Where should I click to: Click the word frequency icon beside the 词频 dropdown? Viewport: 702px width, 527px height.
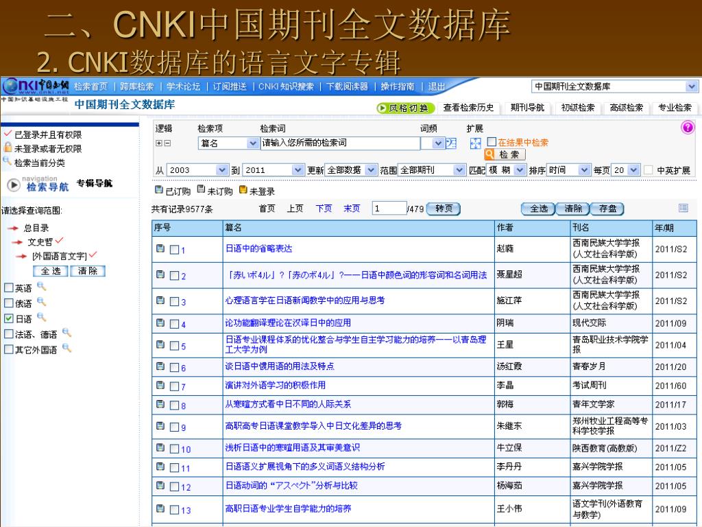point(451,143)
